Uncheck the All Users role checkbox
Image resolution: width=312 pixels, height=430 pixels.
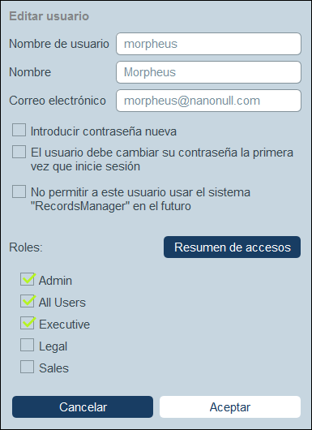click(27, 301)
